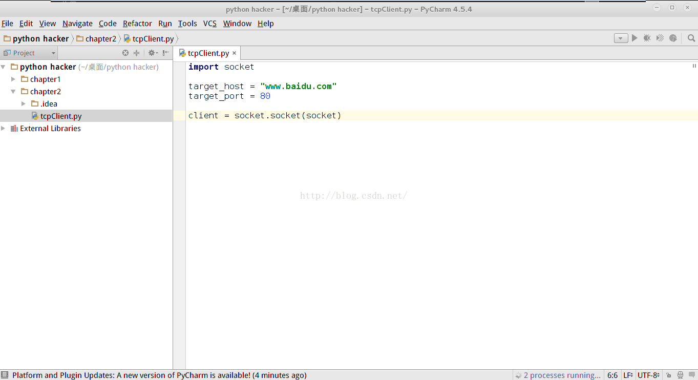698x380 pixels.
Task: Click the 2 processes running link
Action: [562, 375]
